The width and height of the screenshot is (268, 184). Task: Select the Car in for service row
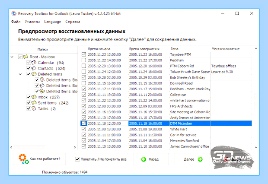coord(166,135)
